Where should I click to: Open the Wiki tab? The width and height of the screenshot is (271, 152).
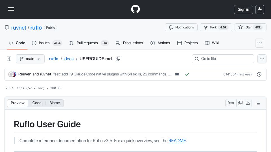[x=212, y=43]
